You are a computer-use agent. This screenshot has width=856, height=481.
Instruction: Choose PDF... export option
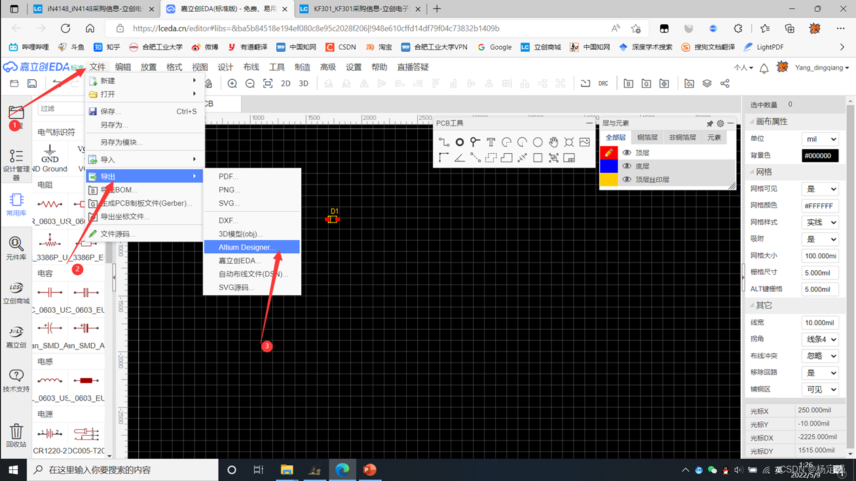[252, 177]
